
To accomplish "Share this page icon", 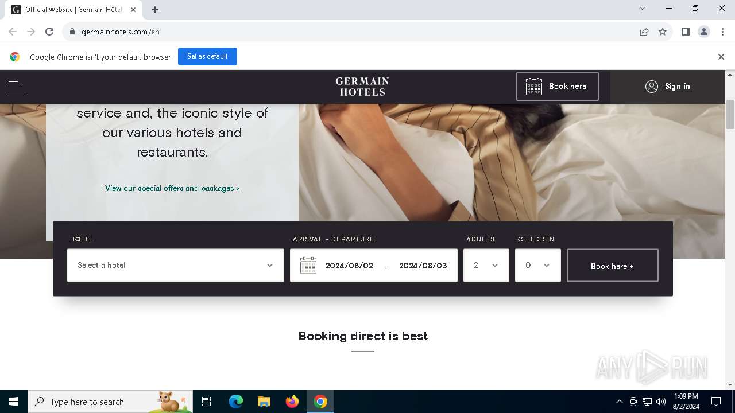I will coord(644,32).
